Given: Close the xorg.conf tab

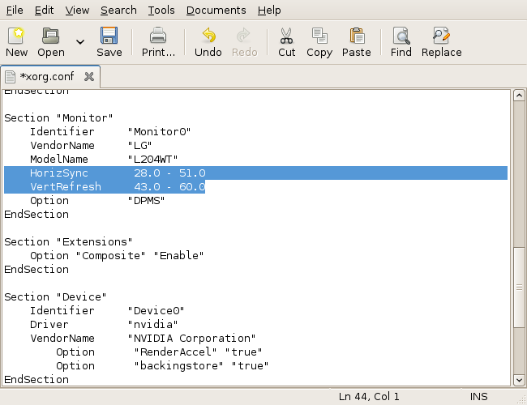Looking at the screenshot, I should point(89,77).
